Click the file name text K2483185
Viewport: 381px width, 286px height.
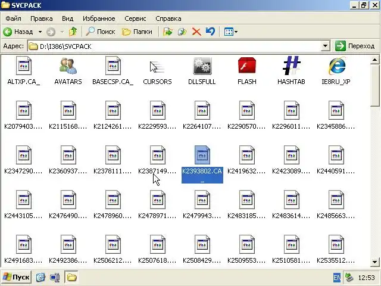pyautogui.click(x=246, y=216)
